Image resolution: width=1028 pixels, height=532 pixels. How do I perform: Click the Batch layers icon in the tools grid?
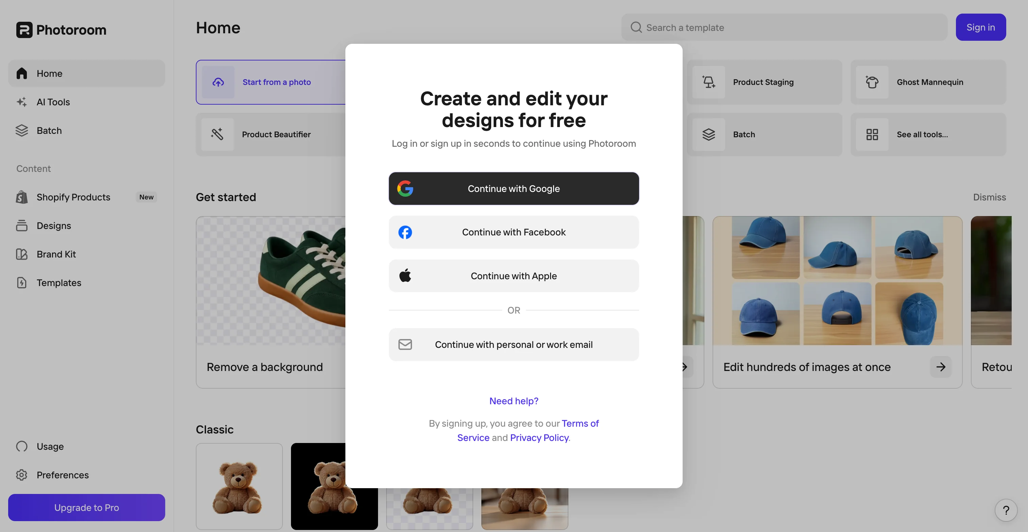tap(709, 135)
